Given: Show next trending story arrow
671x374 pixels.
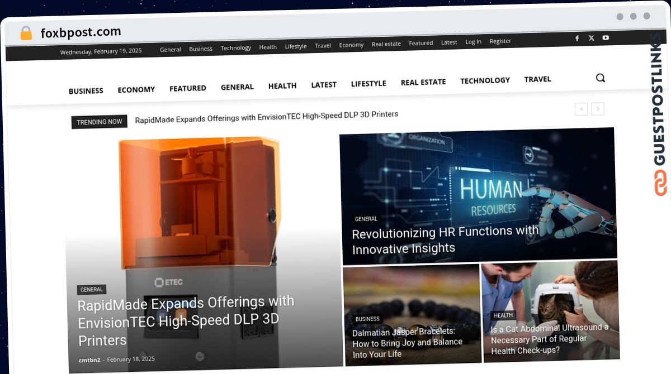Looking at the screenshot, I should (598, 109).
